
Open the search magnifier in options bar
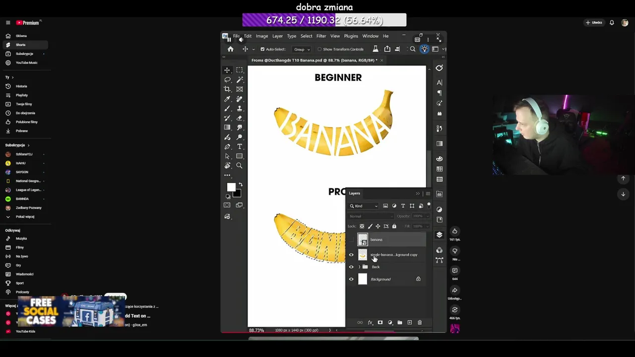tap(412, 49)
